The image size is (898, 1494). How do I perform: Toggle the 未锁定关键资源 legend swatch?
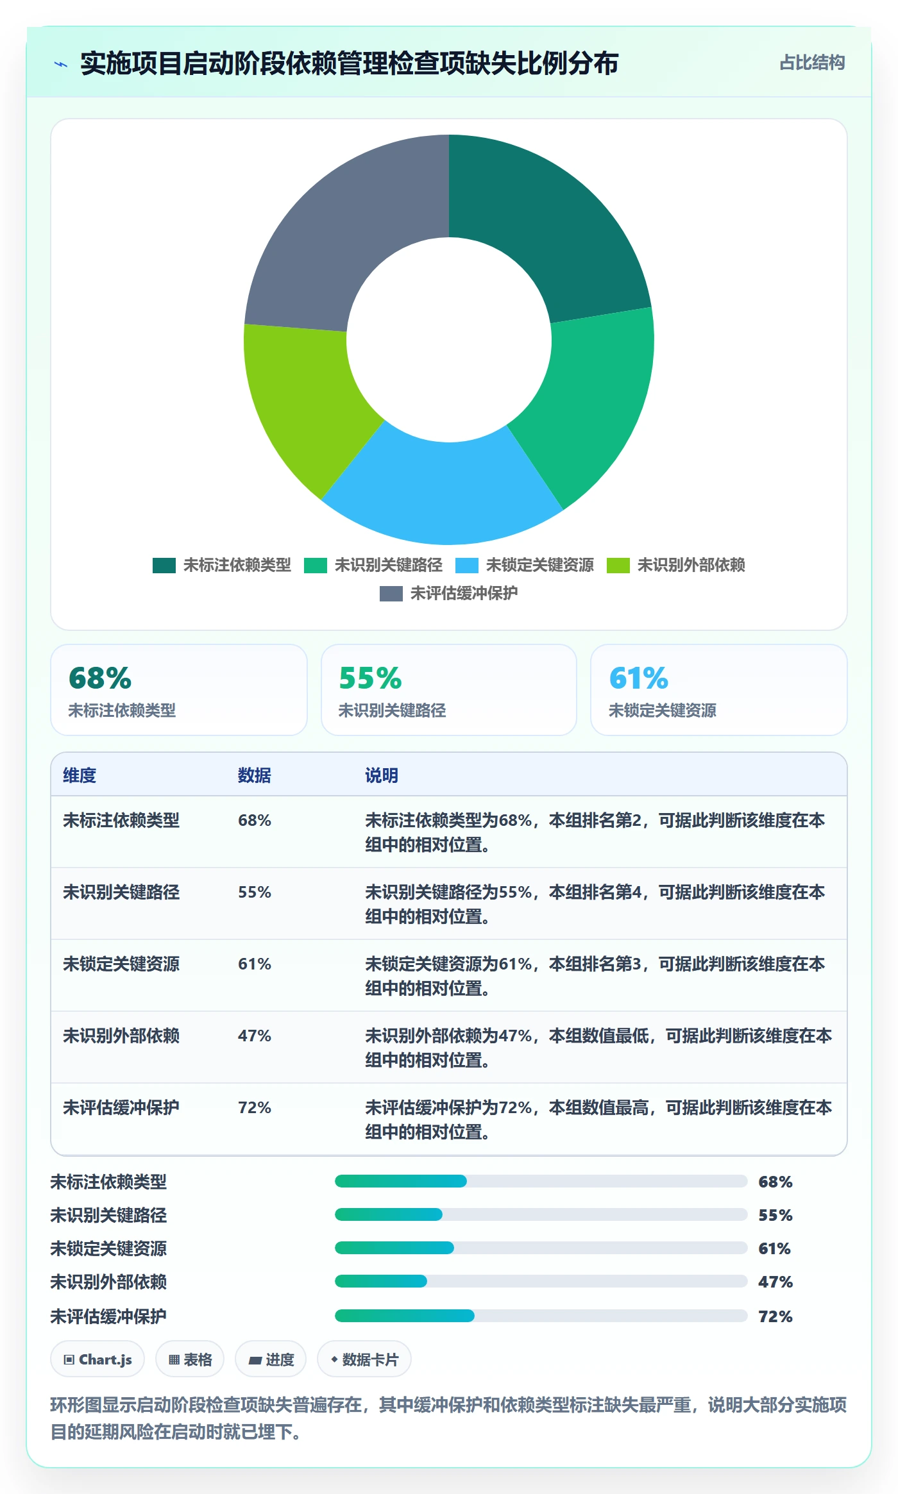[467, 566]
